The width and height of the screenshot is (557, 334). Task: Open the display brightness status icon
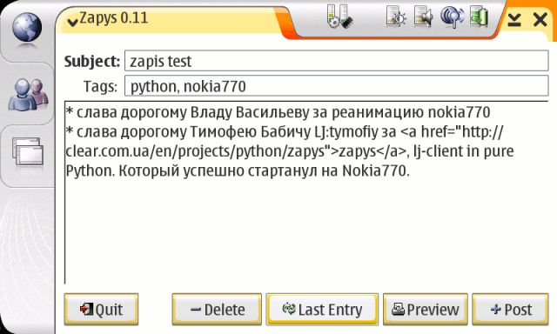click(396, 17)
